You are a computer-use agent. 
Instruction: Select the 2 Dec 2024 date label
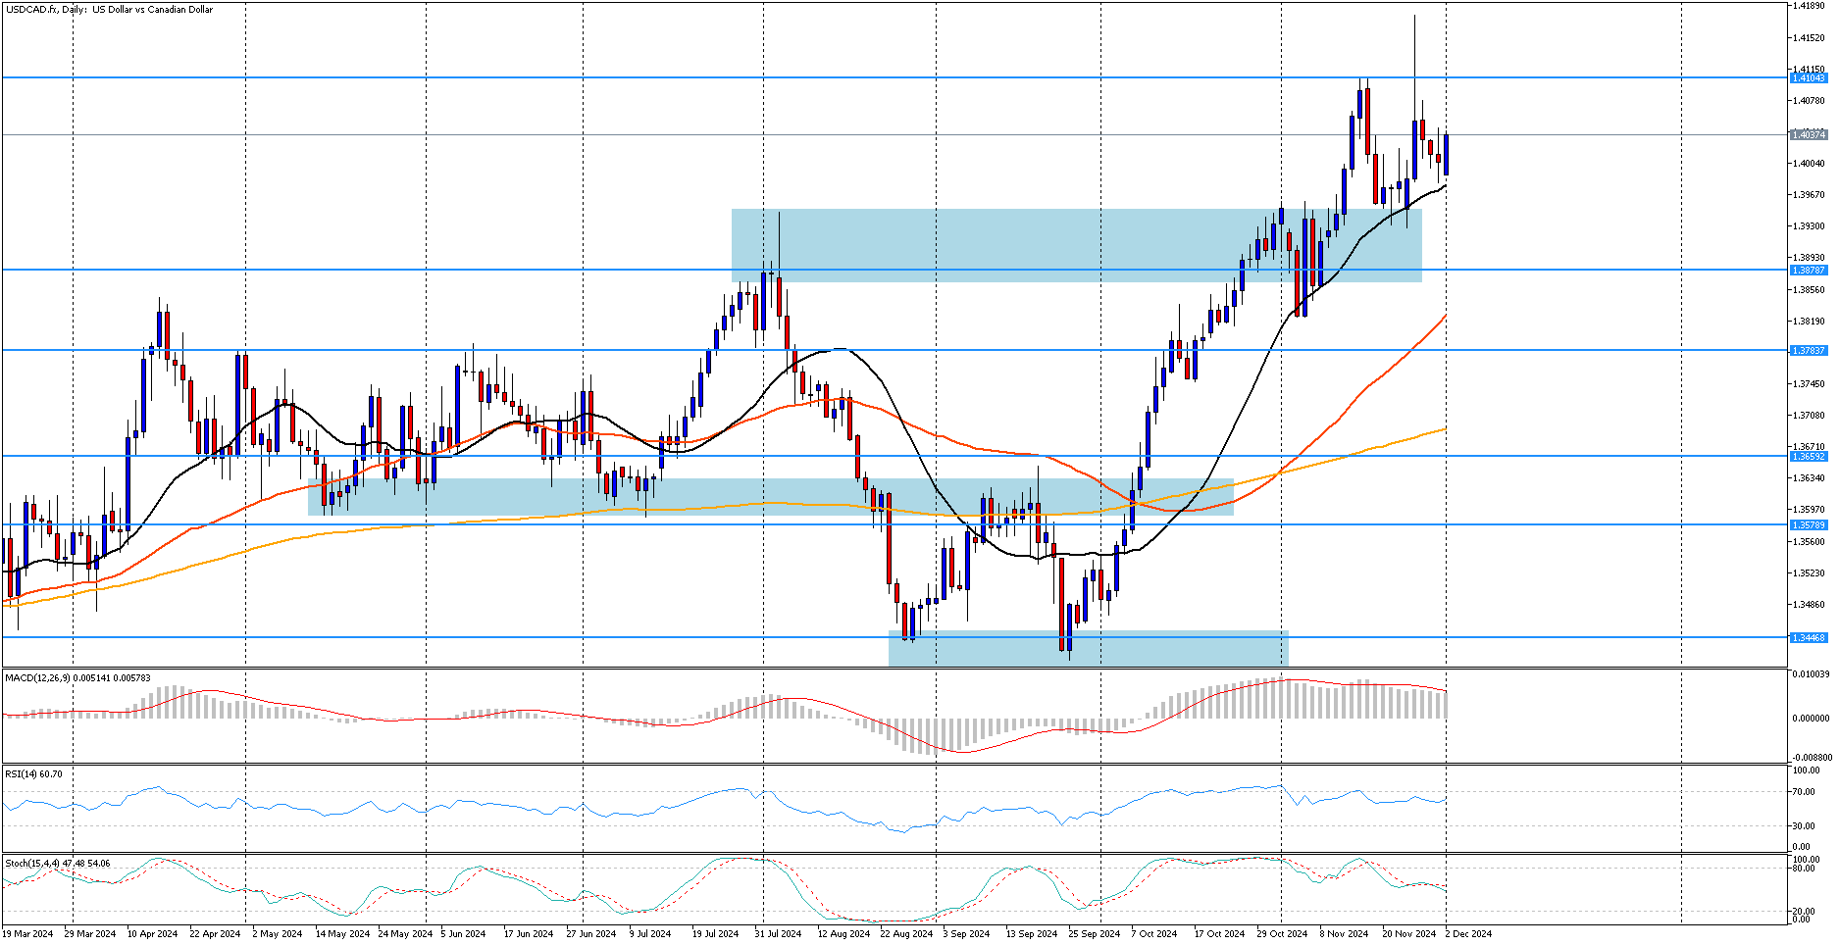1468,934
